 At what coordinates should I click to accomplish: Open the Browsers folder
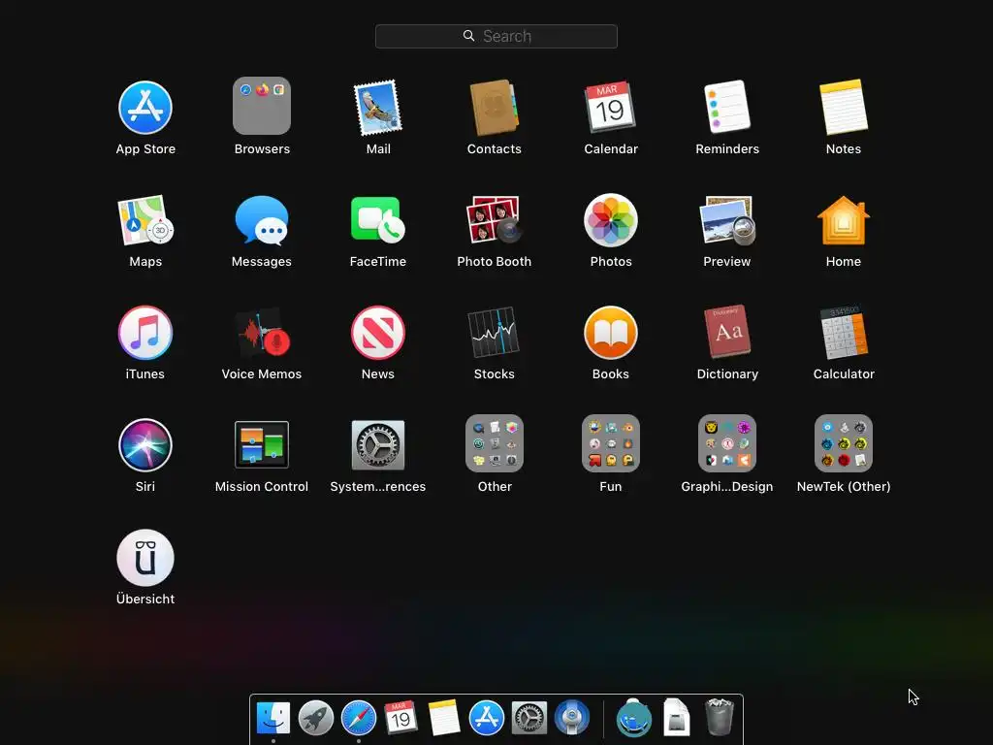tap(262, 106)
